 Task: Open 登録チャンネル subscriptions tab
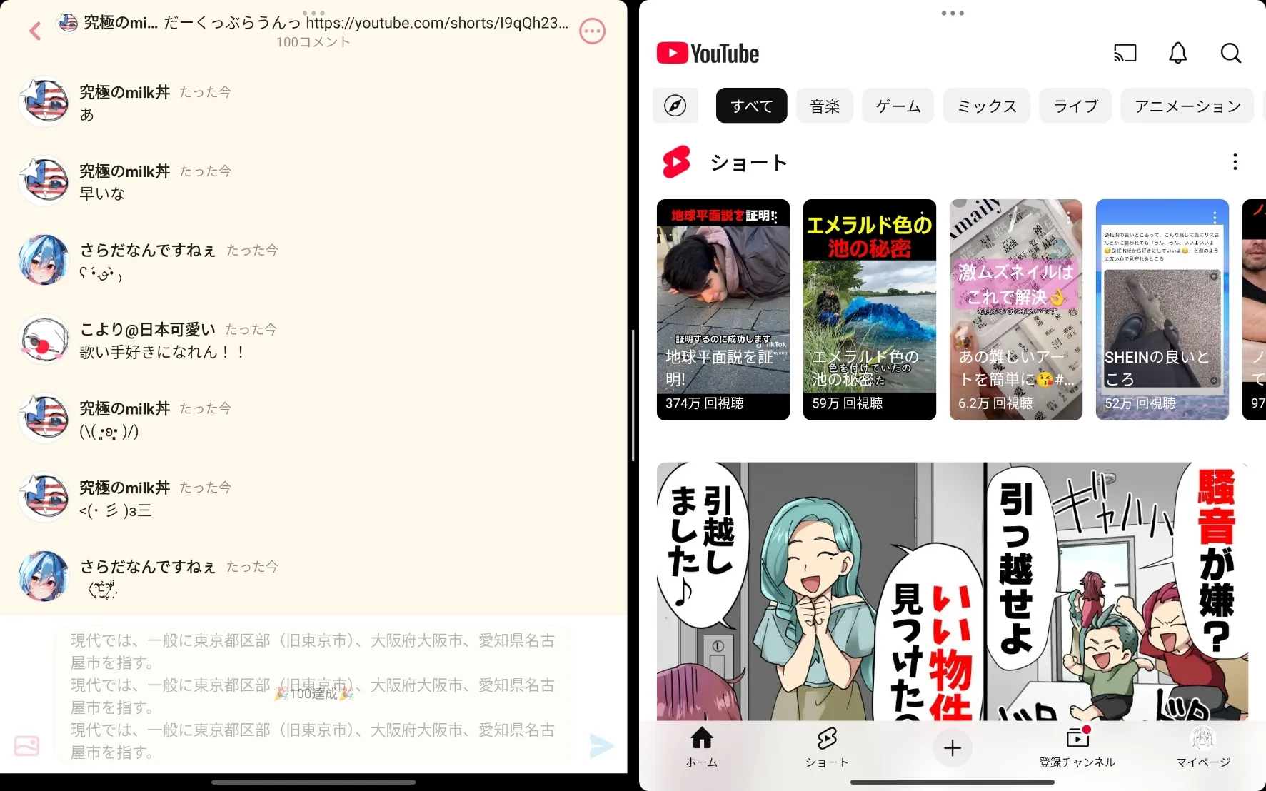tap(1077, 747)
